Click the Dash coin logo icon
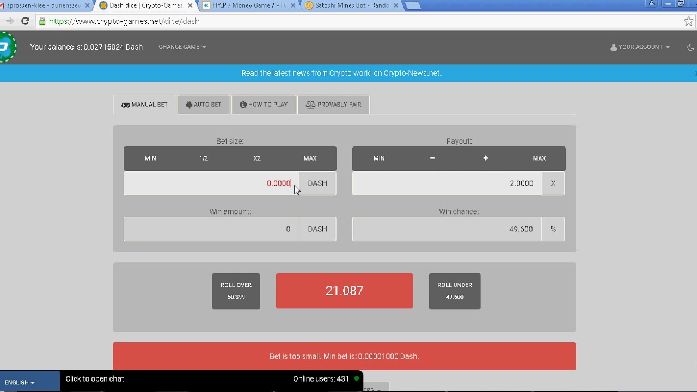The height and width of the screenshot is (392, 697). pyautogui.click(x=7, y=47)
